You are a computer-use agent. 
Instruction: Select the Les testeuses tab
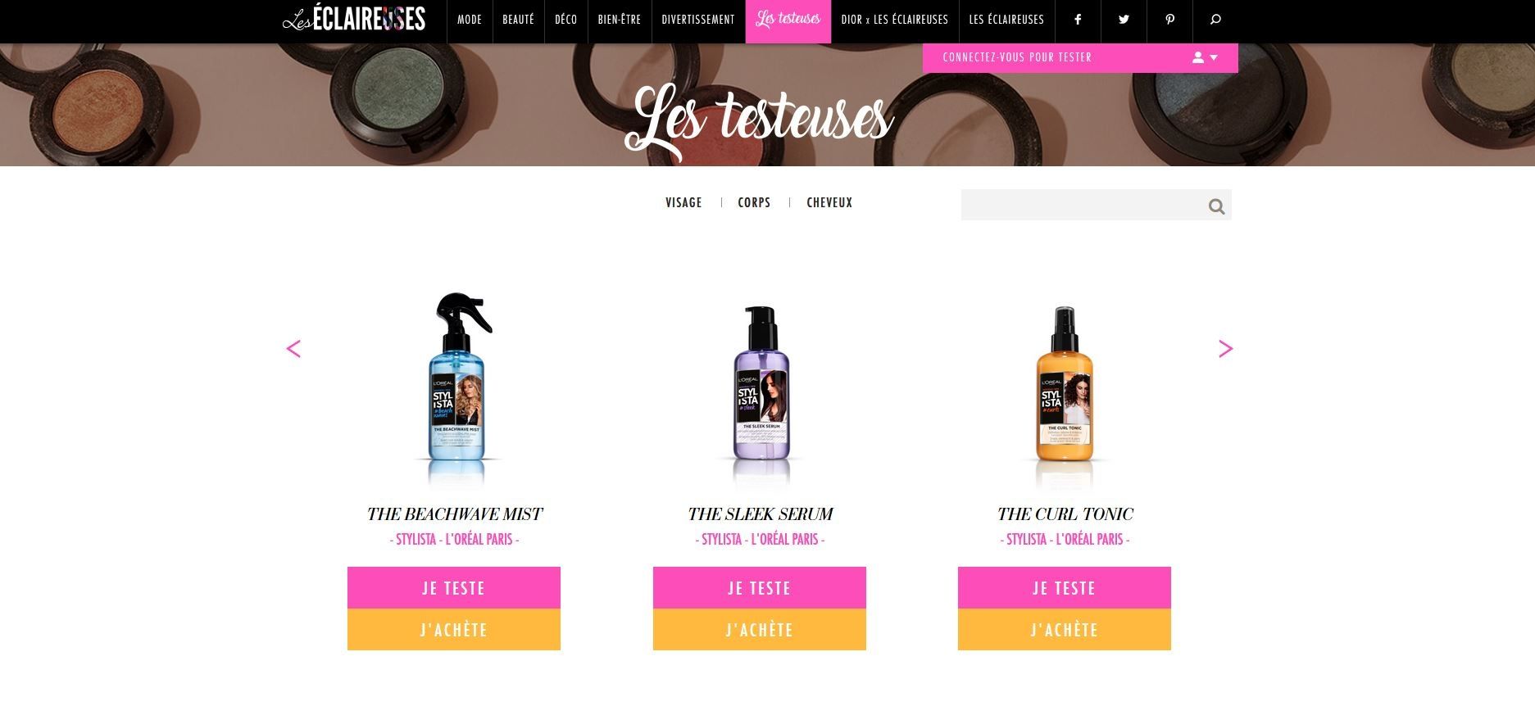788,20
